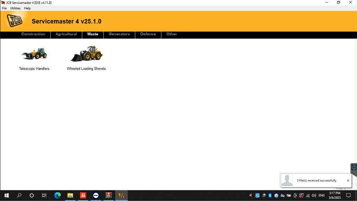Click the blue grid tray icon

point(257,196)
